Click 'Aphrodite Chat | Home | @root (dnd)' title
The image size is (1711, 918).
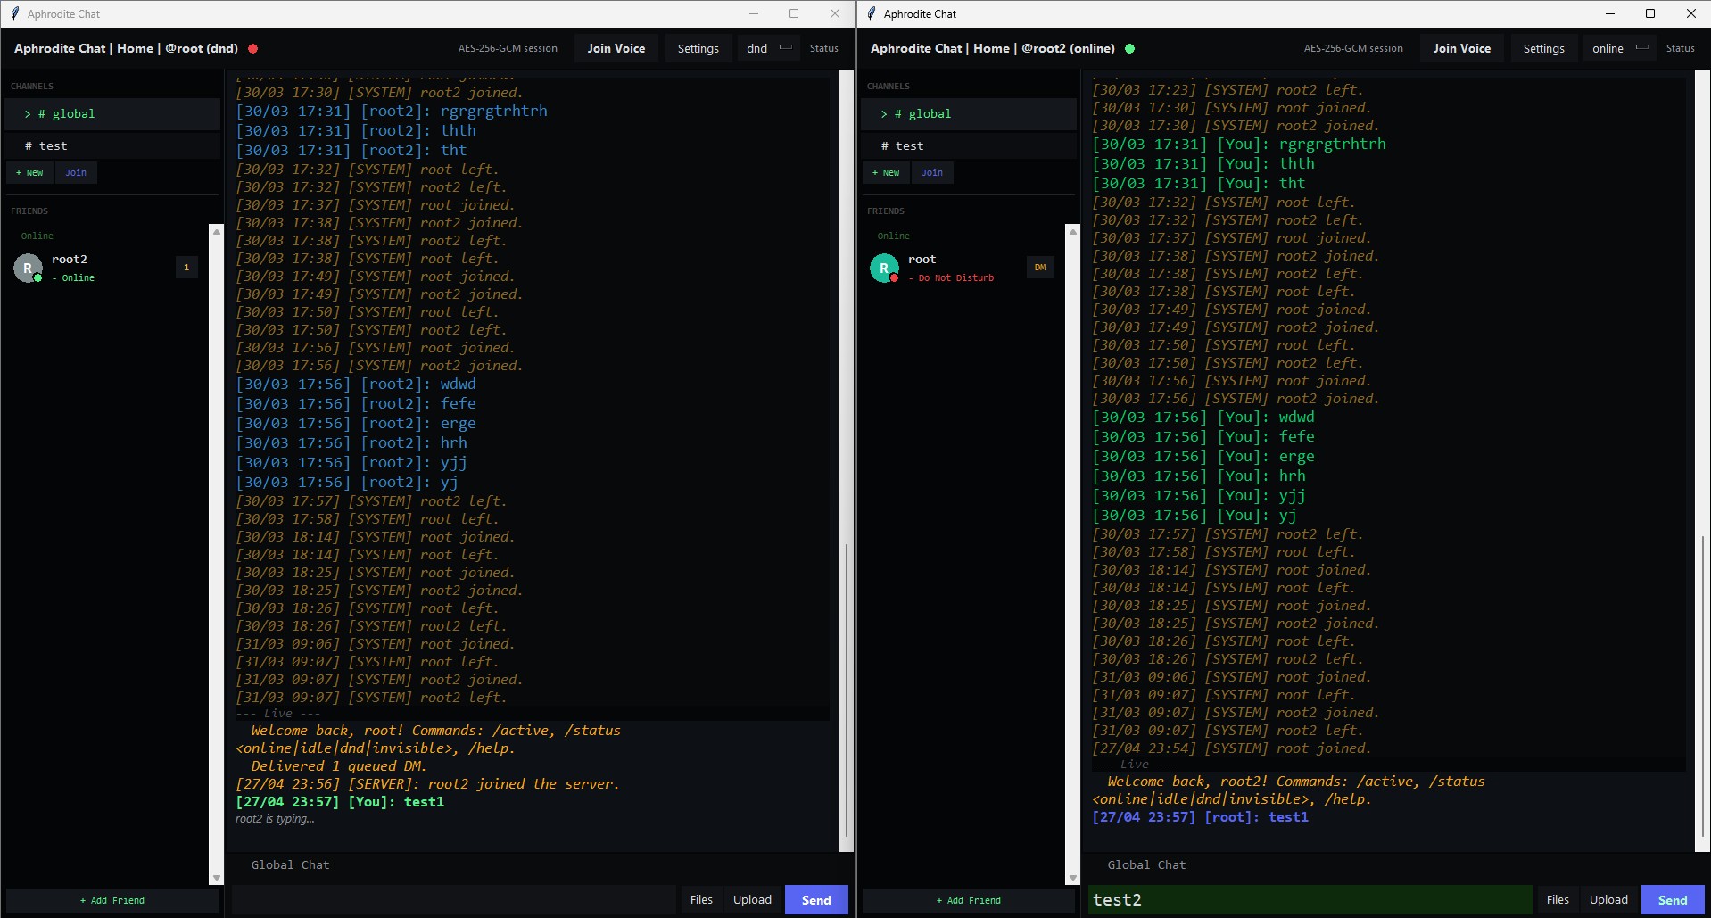point(126,49)
